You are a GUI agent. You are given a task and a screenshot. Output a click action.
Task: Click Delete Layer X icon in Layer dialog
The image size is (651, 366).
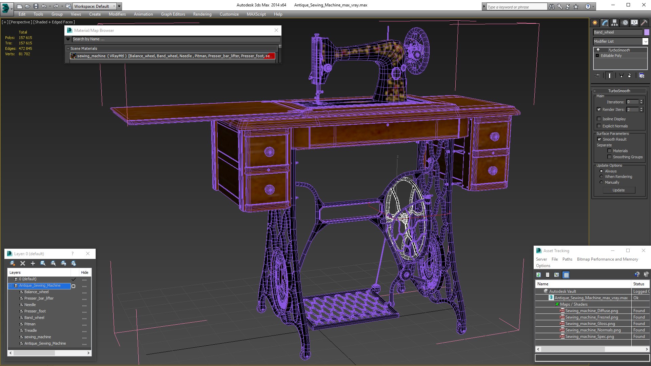tap(23, 263)
